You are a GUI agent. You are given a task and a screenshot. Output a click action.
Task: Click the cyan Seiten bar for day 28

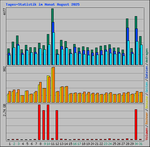(x=128, y=53)
